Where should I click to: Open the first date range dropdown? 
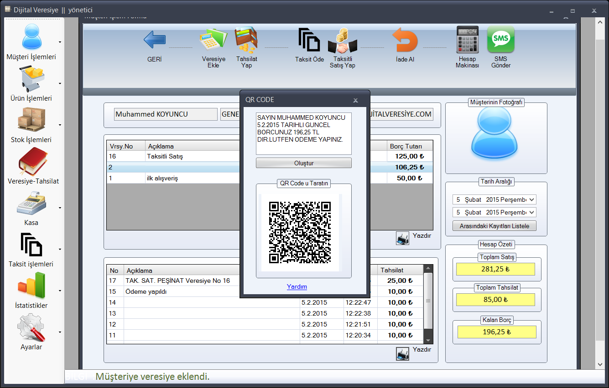(531, 199)
